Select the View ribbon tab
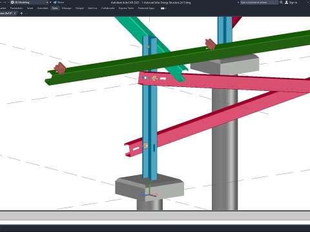Image resolution: width=310 pixels, height=232 pixels. click(55, 8)
